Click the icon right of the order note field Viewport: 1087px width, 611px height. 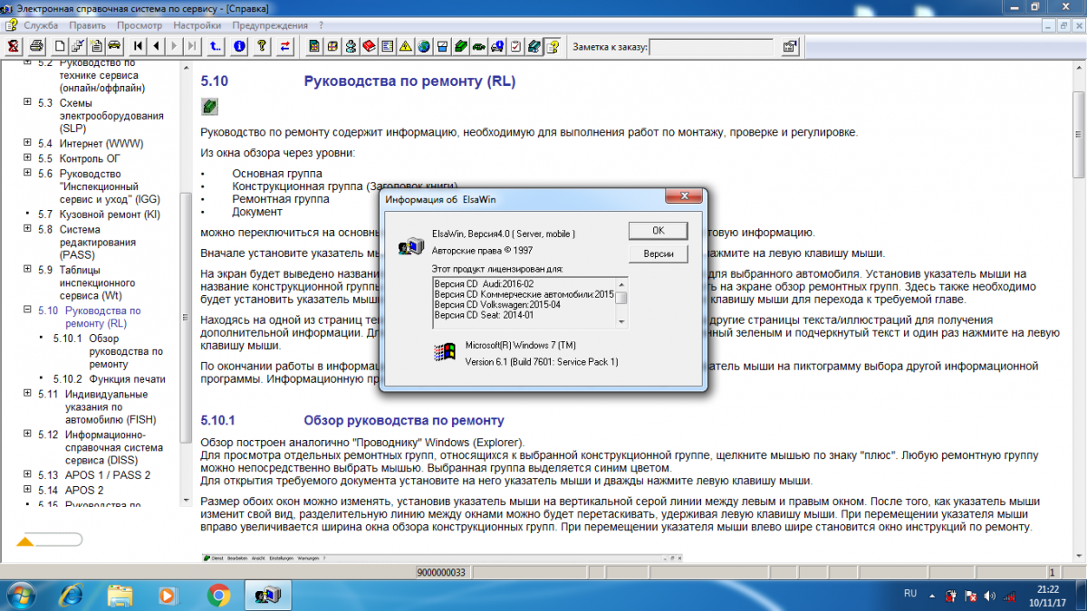pyautogui.click(x=789, y=45)
